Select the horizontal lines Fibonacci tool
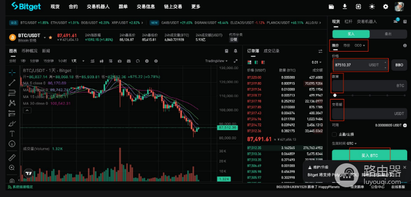The image size is (411, 197). (x=12, y=93)
